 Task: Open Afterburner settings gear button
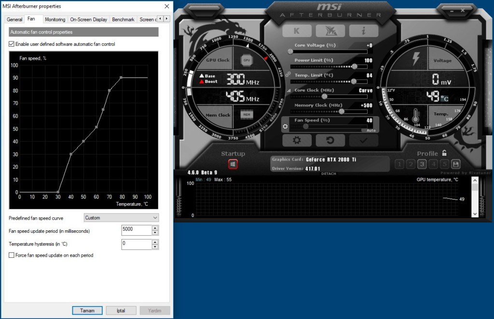click(297, 140)
